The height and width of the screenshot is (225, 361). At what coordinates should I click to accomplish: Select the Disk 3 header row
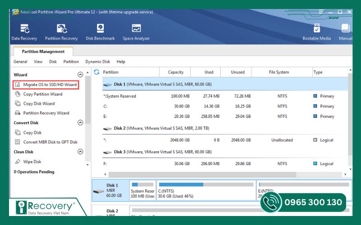225,152
